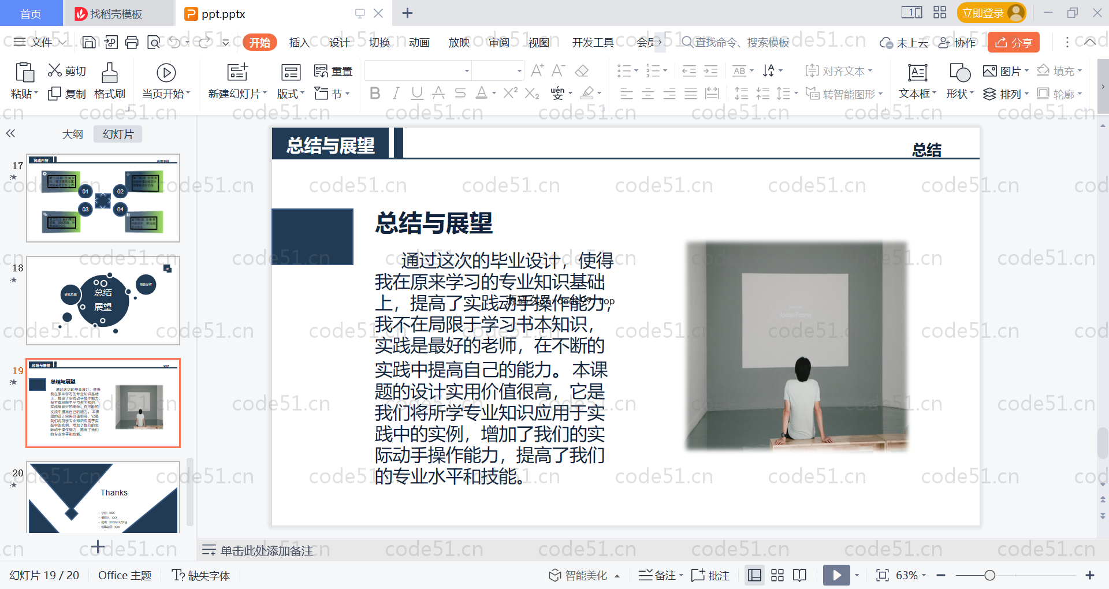Click the Decrease Indent icon
This screenshot has width=1109, height=589.
click(689, 71)
